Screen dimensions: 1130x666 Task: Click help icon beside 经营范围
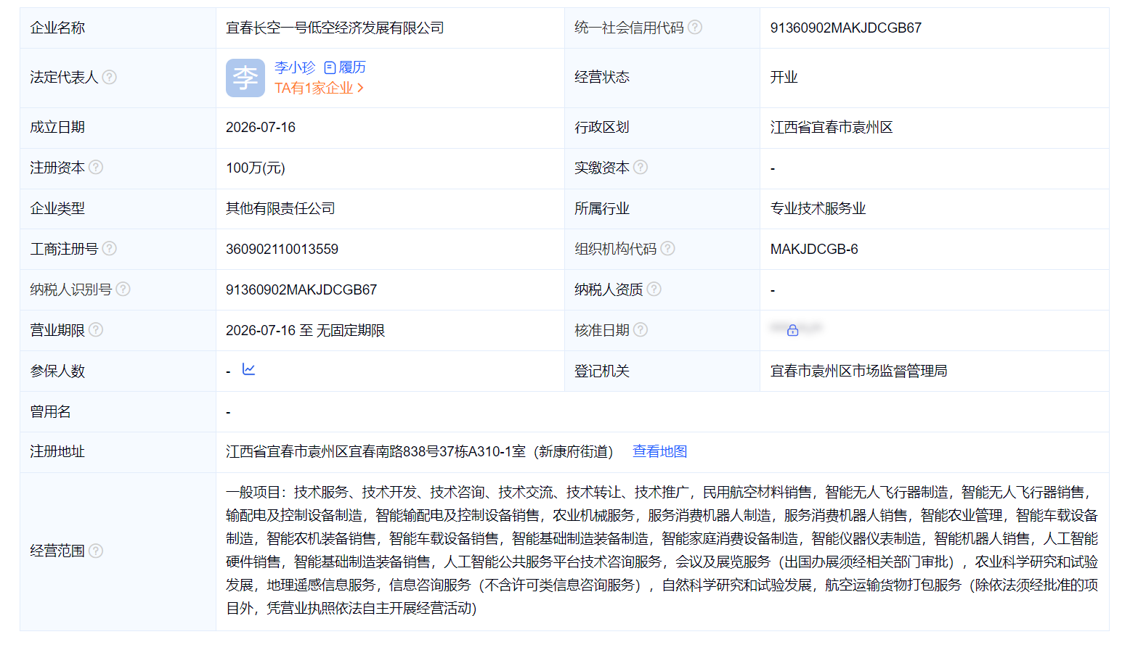tap(95, 551)
